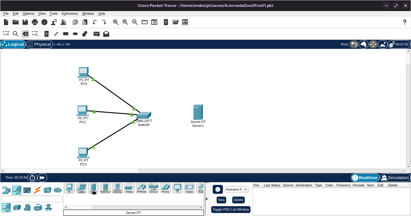Switch to Realtime mode
Screen dimensions: 411x216
365,178
